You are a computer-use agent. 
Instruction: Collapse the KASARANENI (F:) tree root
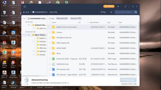pyautogui.click(x=24, y=18)
